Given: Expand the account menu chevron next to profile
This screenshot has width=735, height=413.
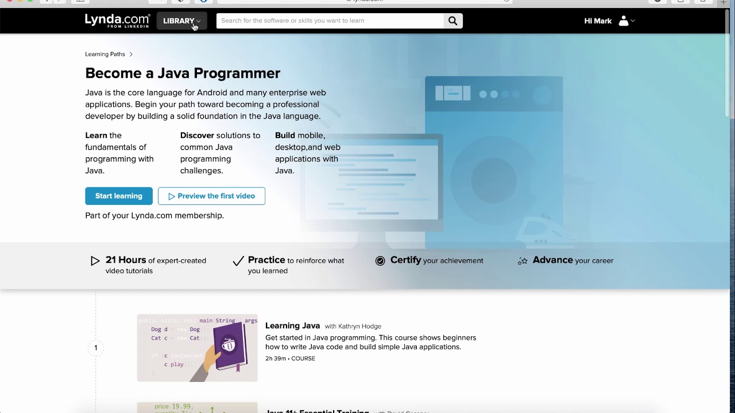Looking at the screenshot, I should tap(633, 21).
